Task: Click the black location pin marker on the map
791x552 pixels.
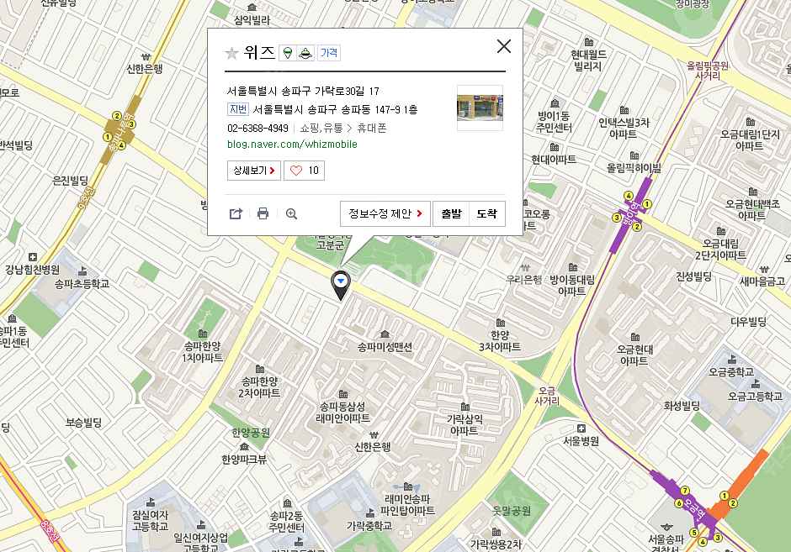Action: click(341, 284)
